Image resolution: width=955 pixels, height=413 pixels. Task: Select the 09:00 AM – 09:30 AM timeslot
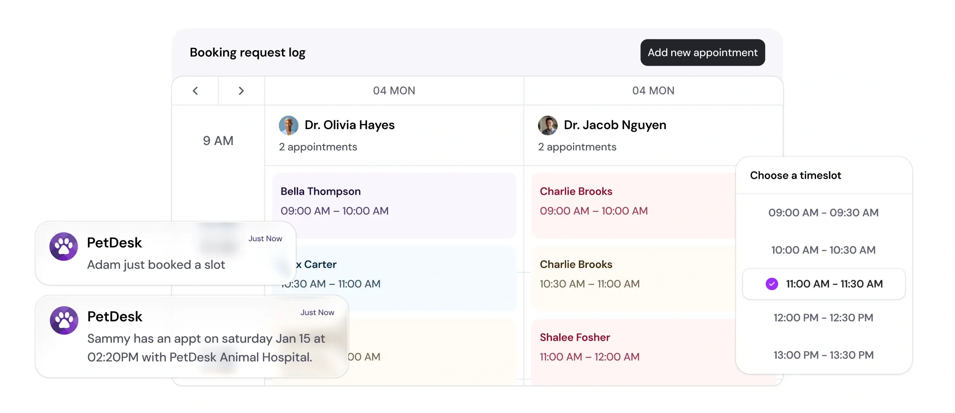tap(823, 213)
